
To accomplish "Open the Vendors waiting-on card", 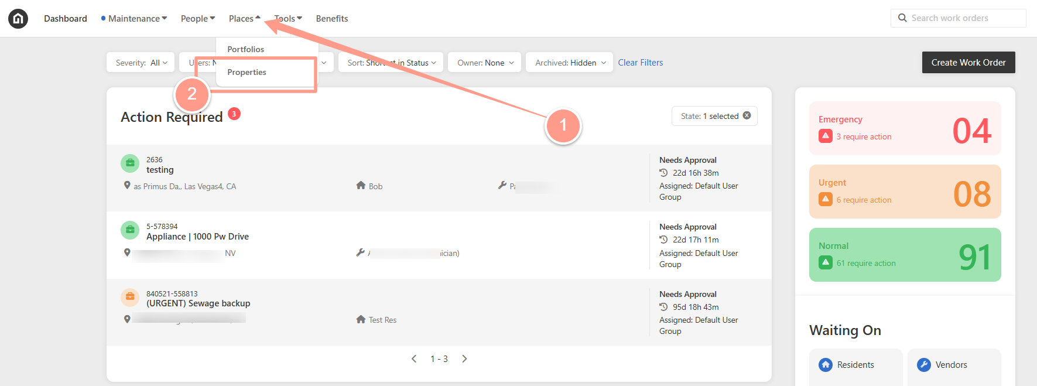I will 954,367.
